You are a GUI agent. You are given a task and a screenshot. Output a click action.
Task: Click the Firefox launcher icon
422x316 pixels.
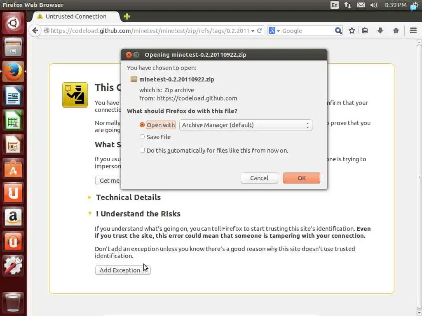pyautogui.click(x=13, y=72)
